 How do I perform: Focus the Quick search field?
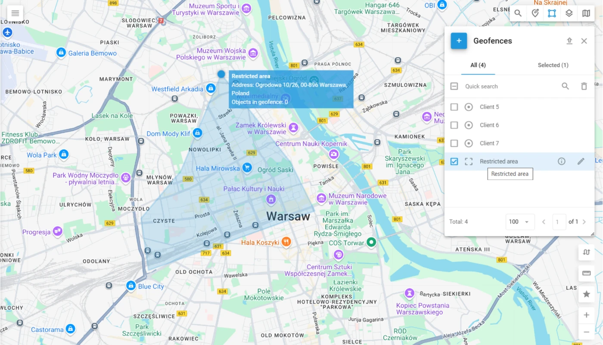coord(510,87)
